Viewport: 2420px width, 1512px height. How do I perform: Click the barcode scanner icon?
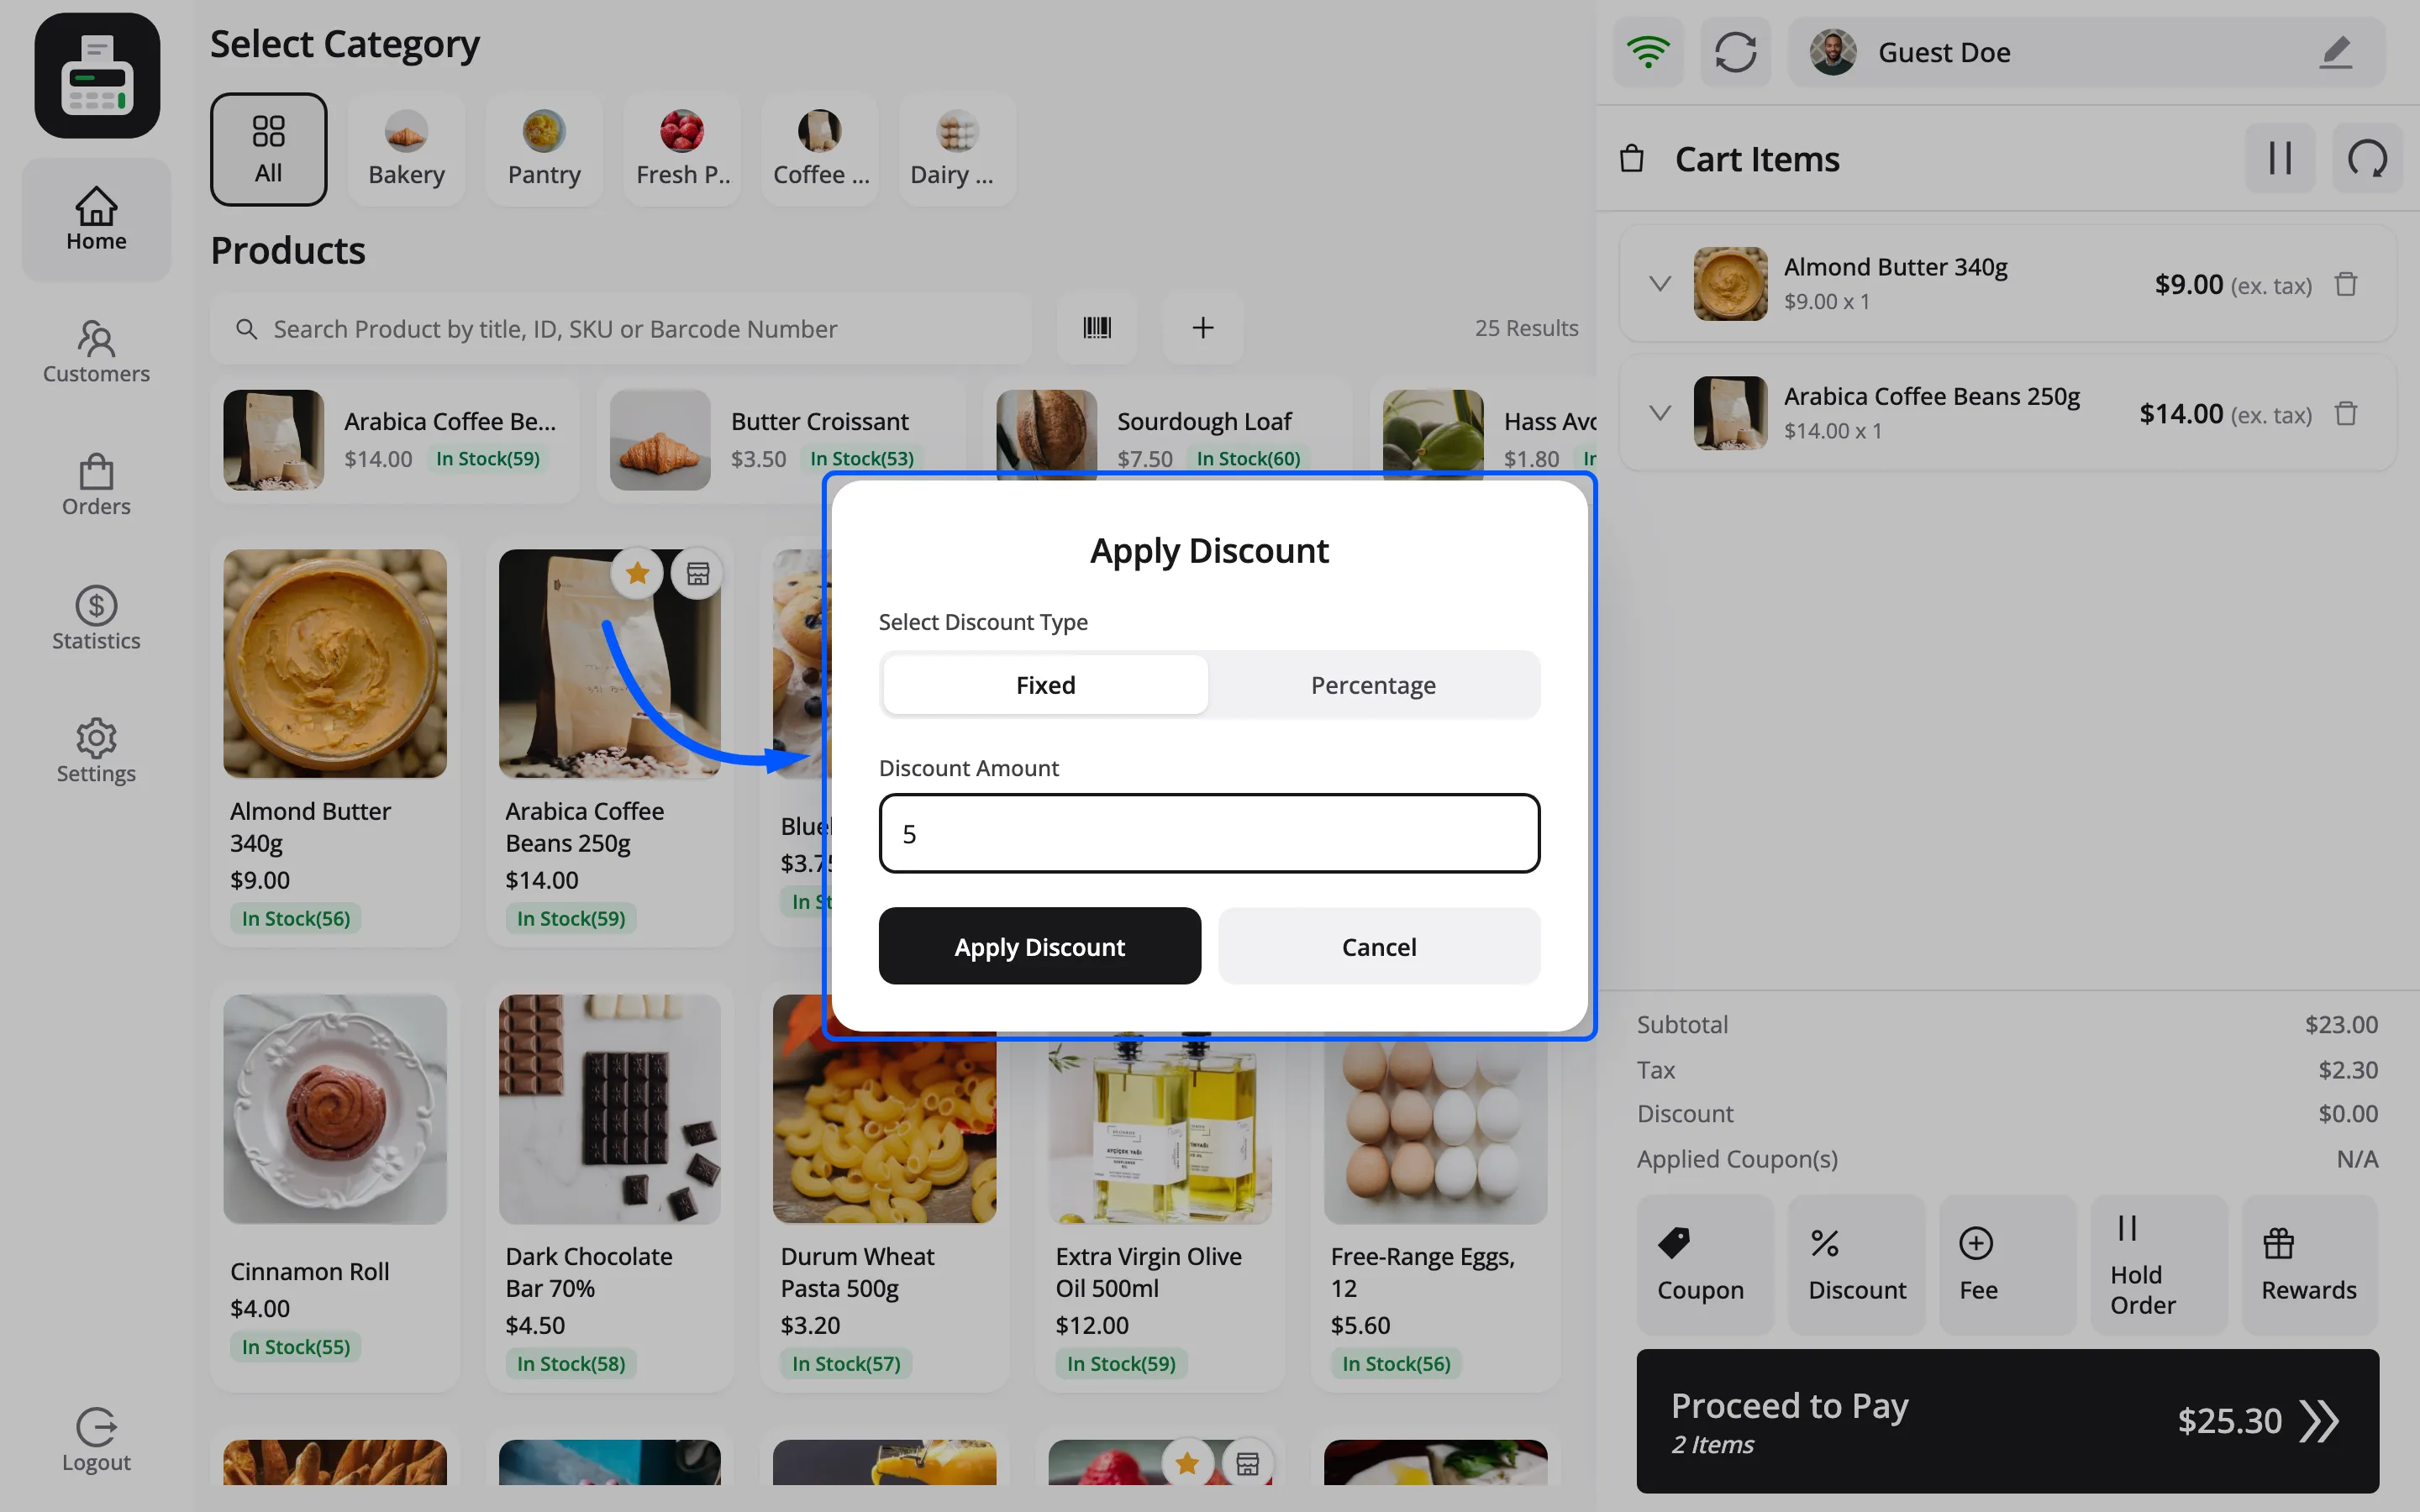pos(1097,327)
